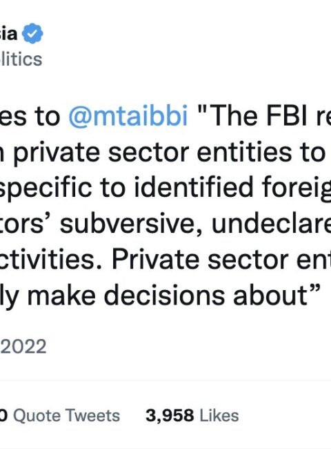The height and width of the screenshot is (449, 331).
Task: Click the blue verified checkmark badge
Action: point(32,34)
